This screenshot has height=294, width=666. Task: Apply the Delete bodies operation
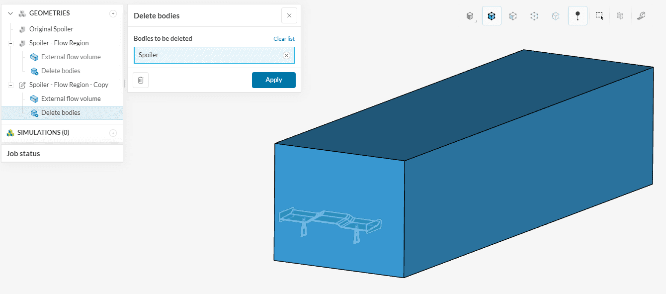[273, 80]
